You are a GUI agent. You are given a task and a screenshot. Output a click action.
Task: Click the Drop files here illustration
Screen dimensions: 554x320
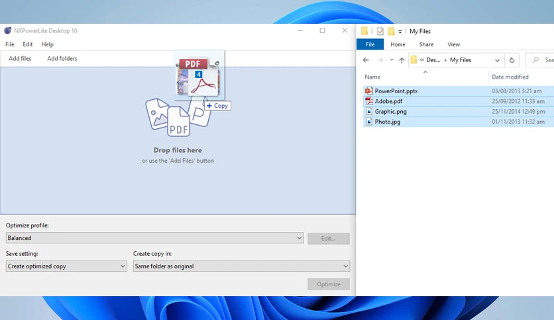[178, 118]
